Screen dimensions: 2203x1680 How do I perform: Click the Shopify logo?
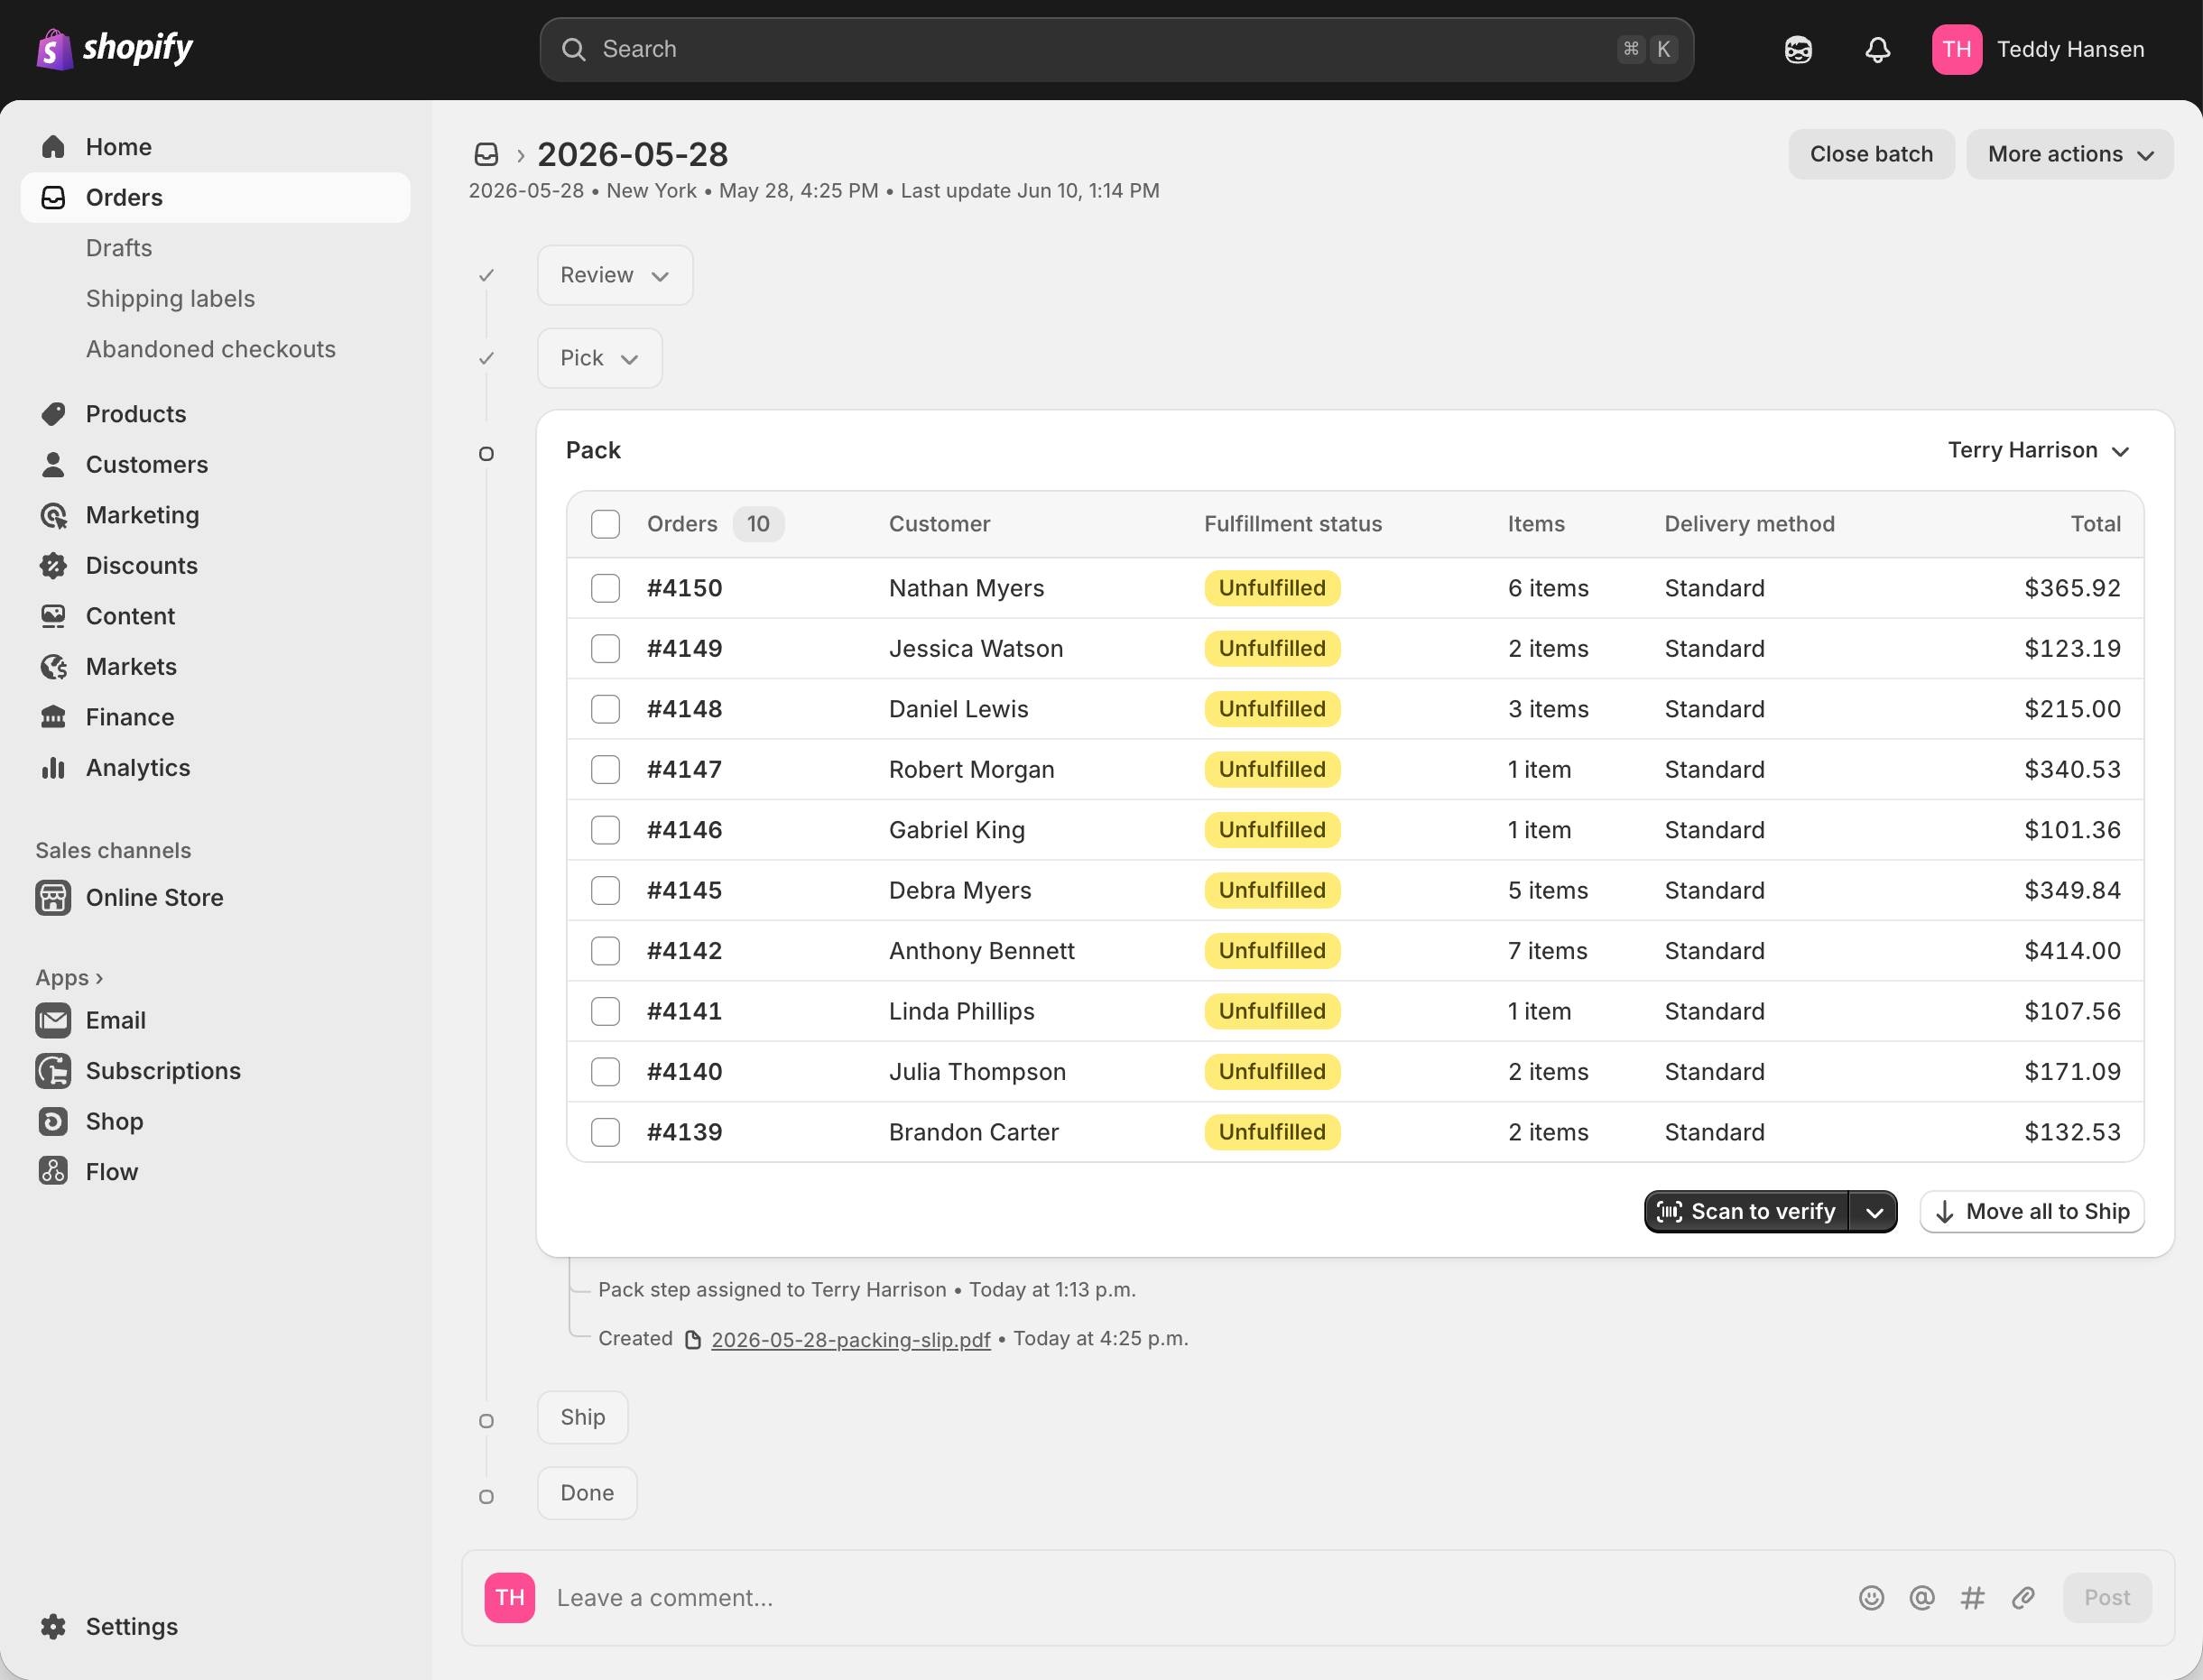click(114, 48)
